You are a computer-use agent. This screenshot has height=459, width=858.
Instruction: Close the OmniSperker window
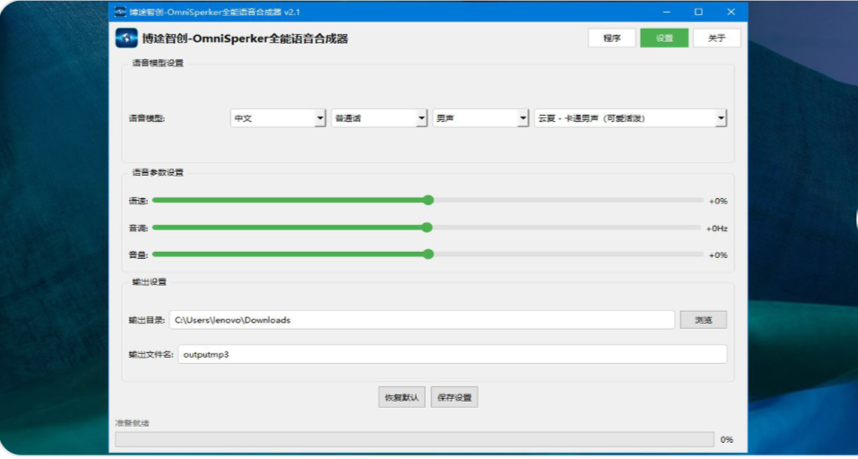click(x=731, y=12)
